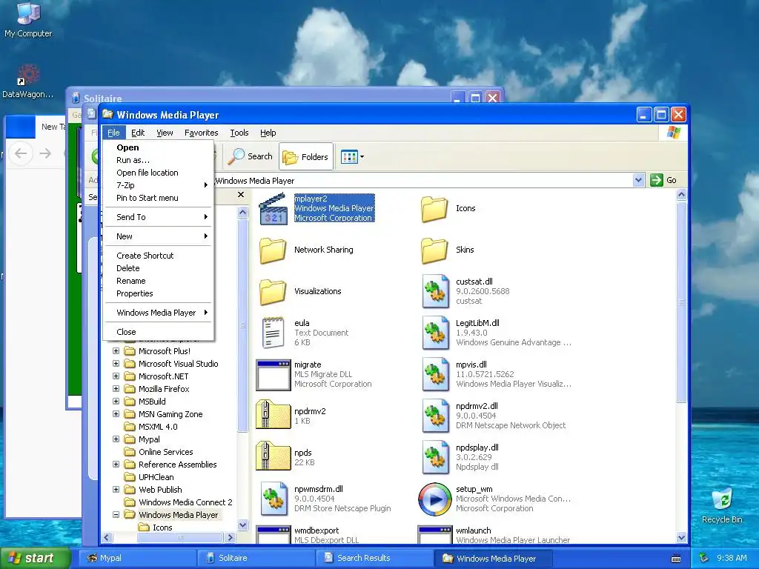This screenshot has height=569, width=759.
Task: Open My Computer desktop icon
Action: pos(28,20)
